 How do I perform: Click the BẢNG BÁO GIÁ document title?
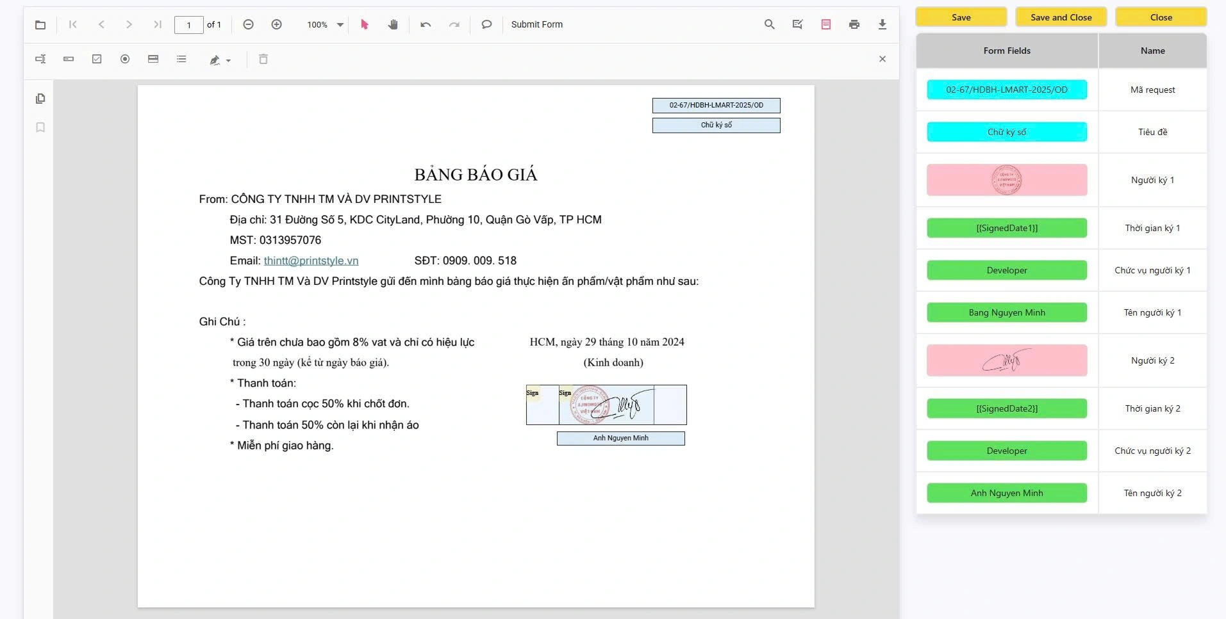[476, 175]
